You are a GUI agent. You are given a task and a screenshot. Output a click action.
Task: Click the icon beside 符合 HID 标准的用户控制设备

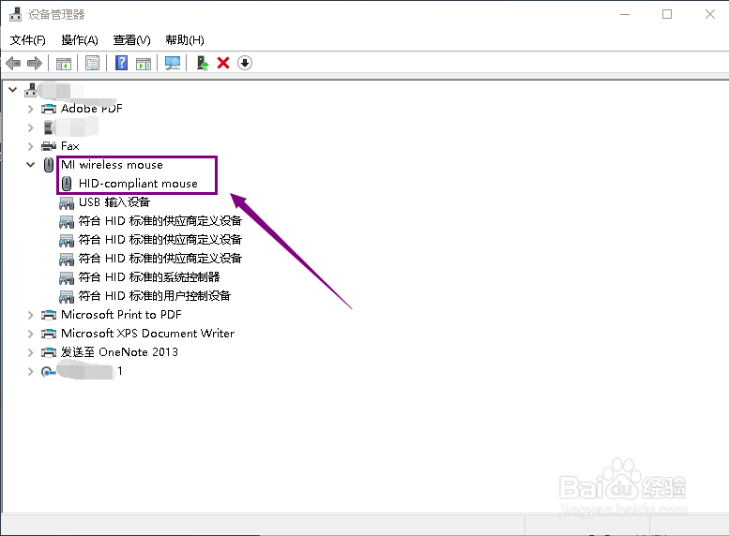tap(67, 296)
